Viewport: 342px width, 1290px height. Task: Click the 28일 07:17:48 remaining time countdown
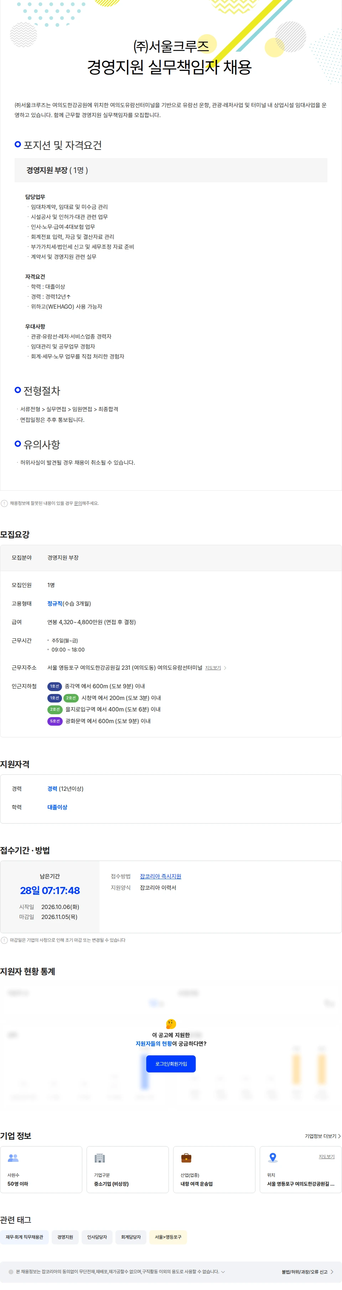pos(50,891)
